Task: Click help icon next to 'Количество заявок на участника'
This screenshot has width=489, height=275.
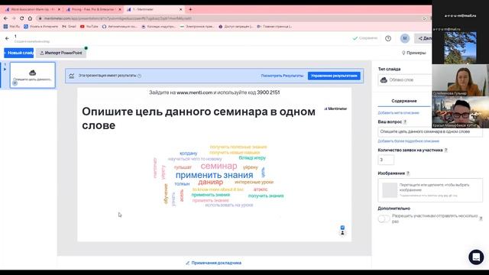Action: coord(446,150)
